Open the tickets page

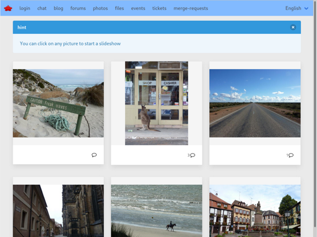pyautogui.click(x=159, y=8)
